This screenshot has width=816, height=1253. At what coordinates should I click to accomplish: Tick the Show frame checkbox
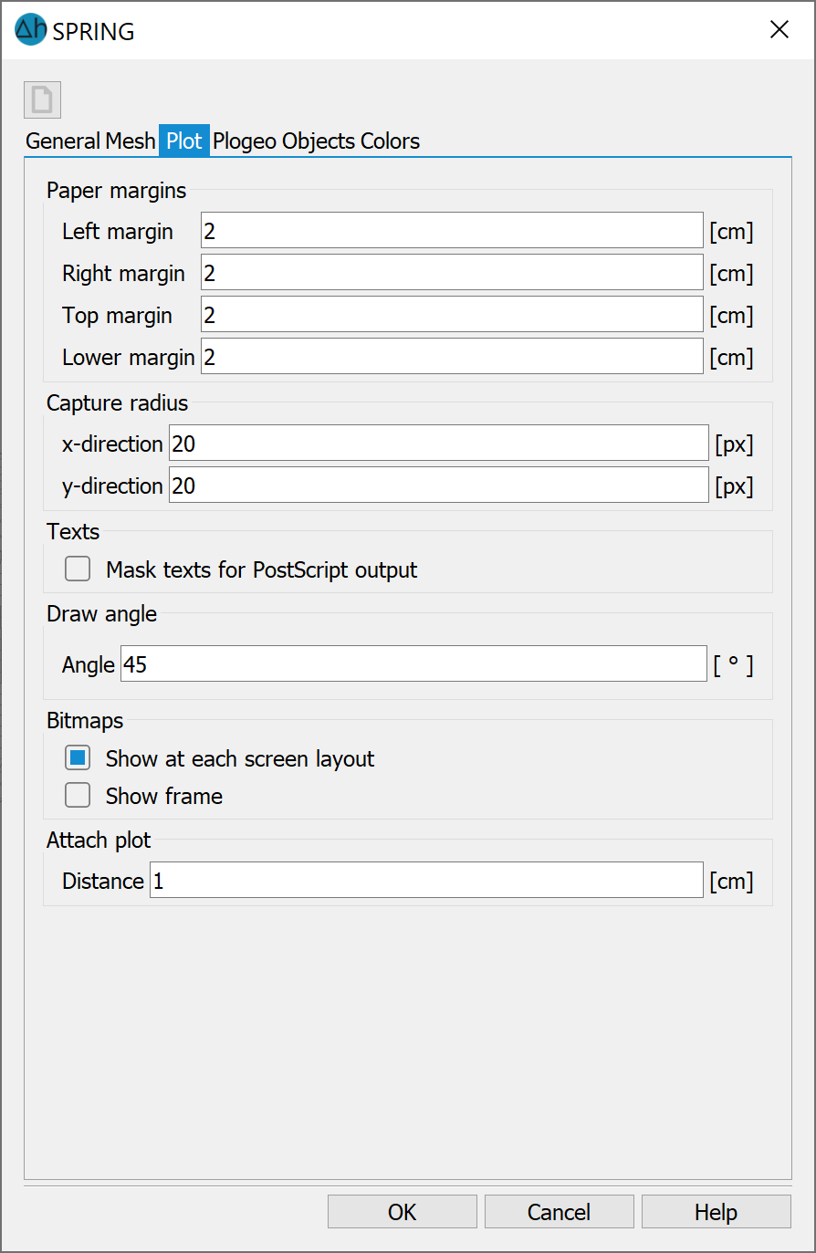click(x=78, y=796)
